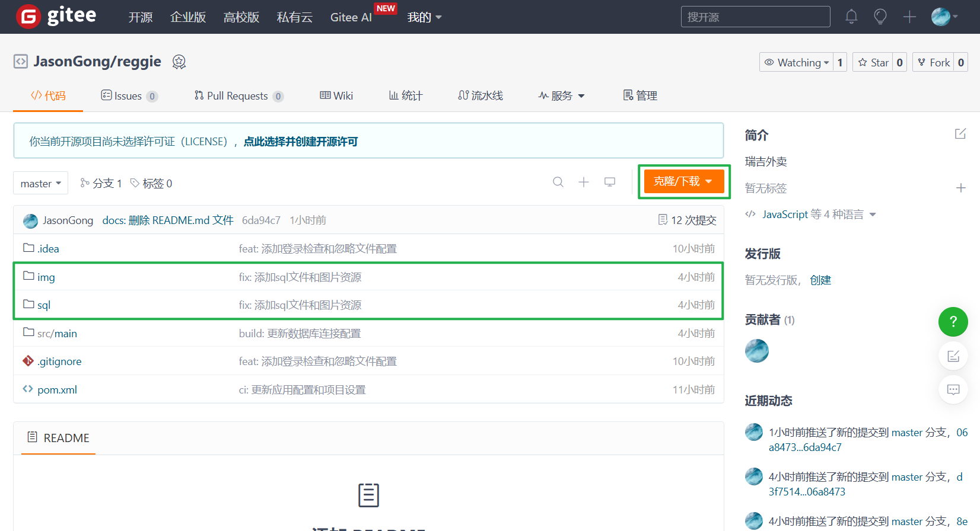Expand the 我的 menu in navbar
Image resolution: width=980 pixels, height=531 pixels.
[424, 17]
